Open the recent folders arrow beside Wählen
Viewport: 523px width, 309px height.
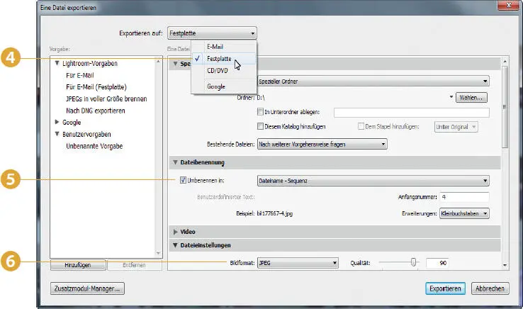pyautogui.click(x=451, y=97)
